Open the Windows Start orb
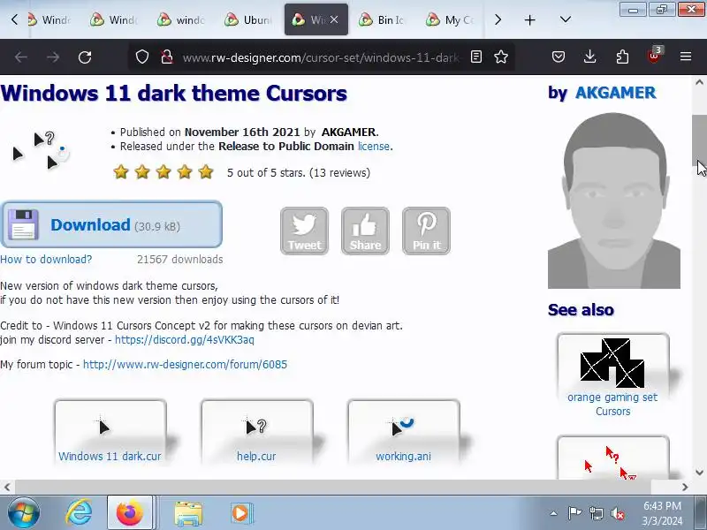Image resolution: width=707 pixels, height=530 pixels. pyautogui.click(x=24, y=513)
